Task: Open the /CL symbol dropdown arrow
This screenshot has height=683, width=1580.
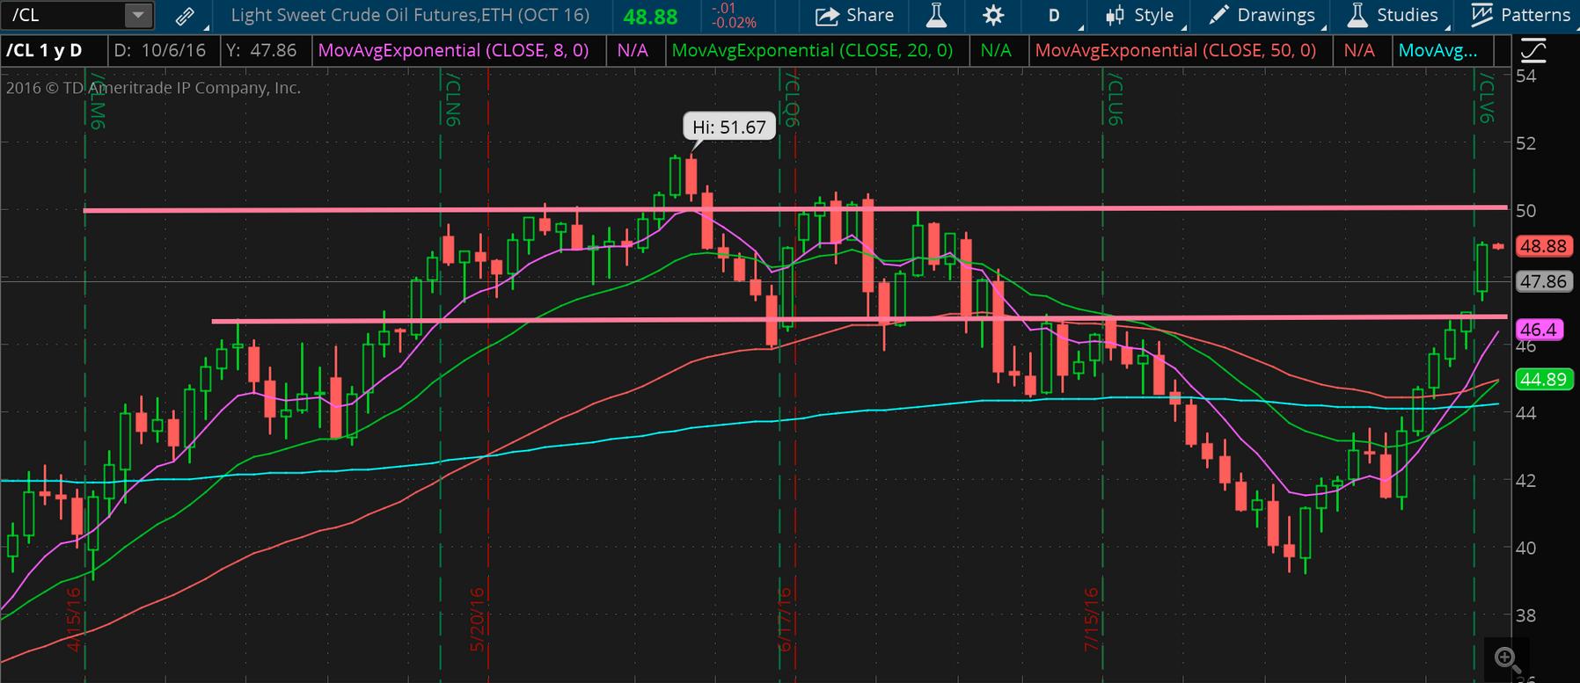Action: tap(137, 15)
